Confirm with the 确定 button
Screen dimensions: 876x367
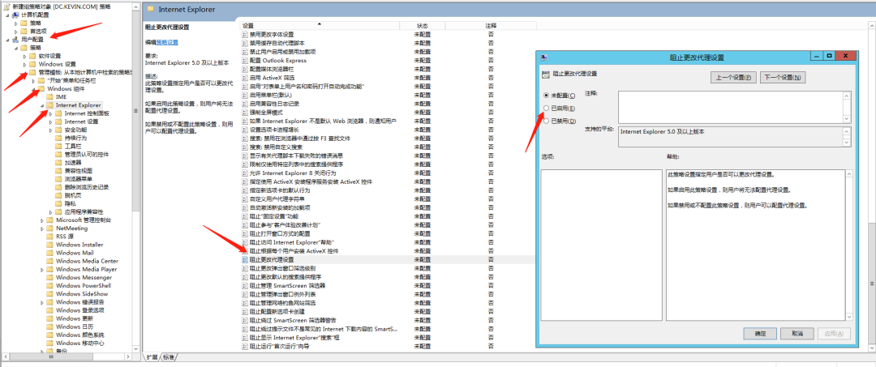[x=760, y=334]
